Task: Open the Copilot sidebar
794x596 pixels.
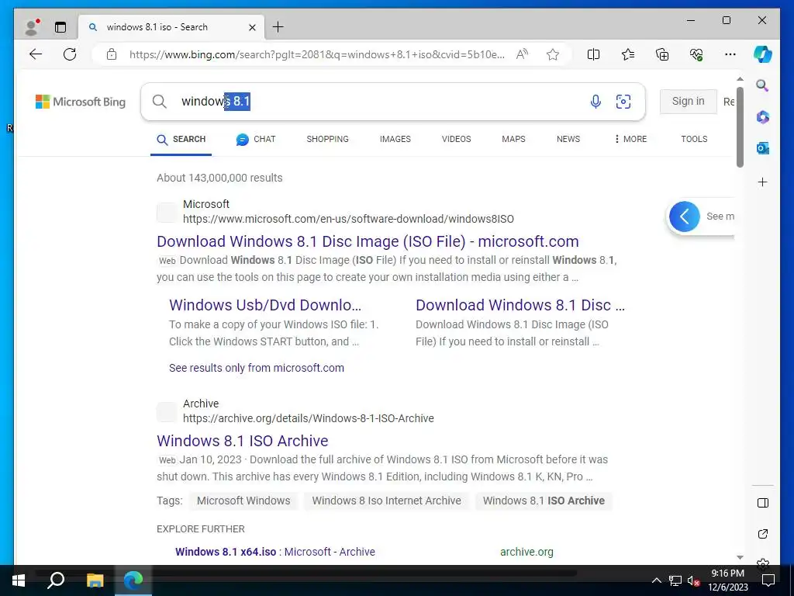Action: click(x=763, y=54)
